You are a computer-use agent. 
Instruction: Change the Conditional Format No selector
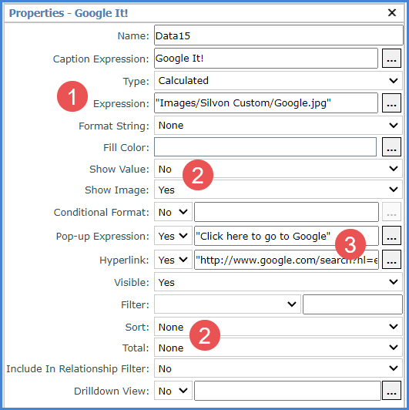(x=173, y=212)
